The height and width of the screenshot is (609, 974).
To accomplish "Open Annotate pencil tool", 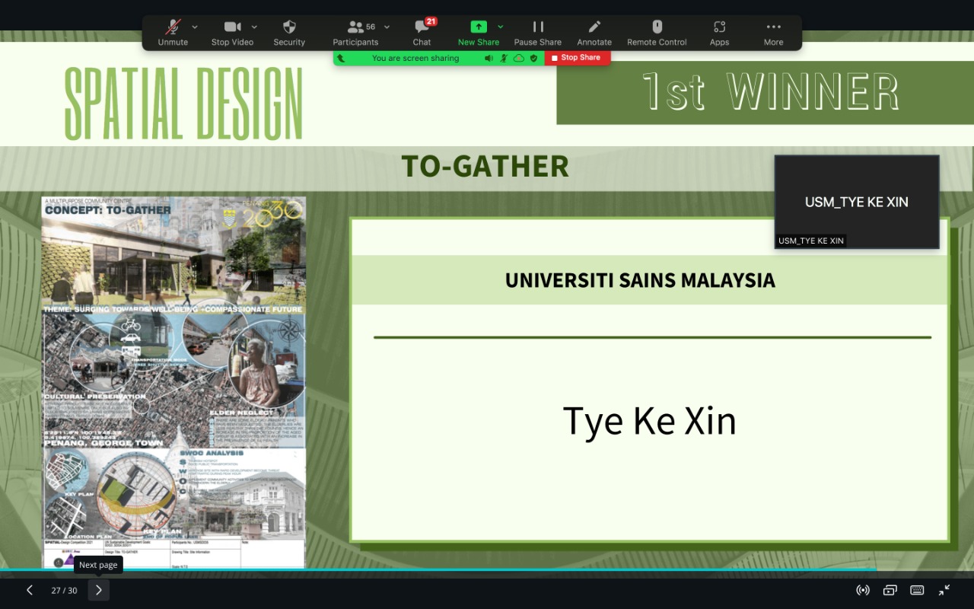I will click(x=594, y=33).
